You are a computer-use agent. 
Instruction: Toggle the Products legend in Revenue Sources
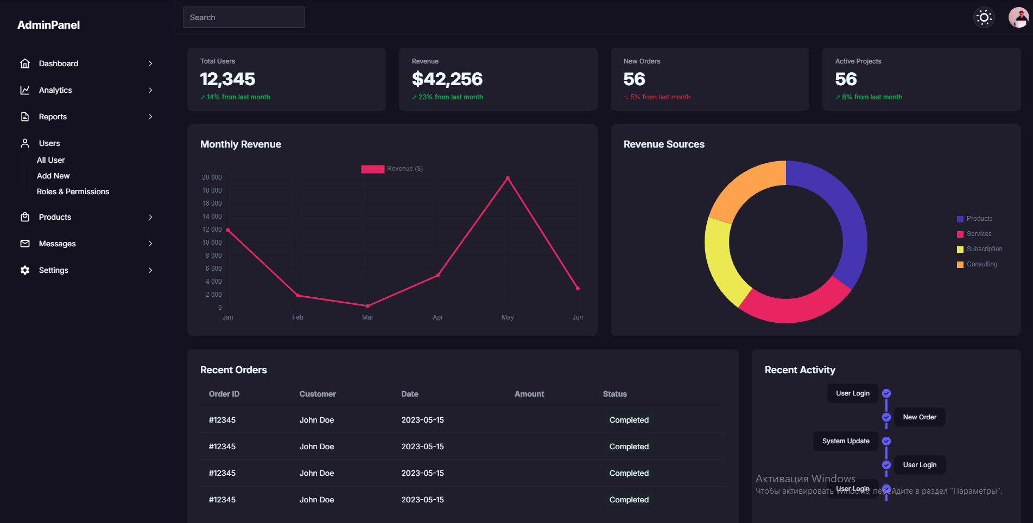[x=975, y=218]
